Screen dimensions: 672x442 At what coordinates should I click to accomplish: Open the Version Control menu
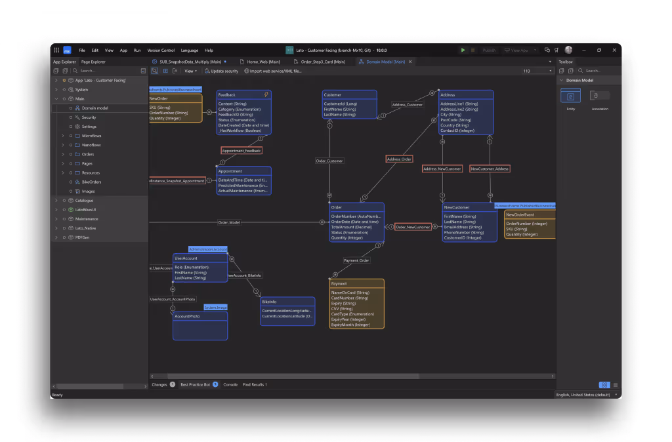click(x=161, y=50)
